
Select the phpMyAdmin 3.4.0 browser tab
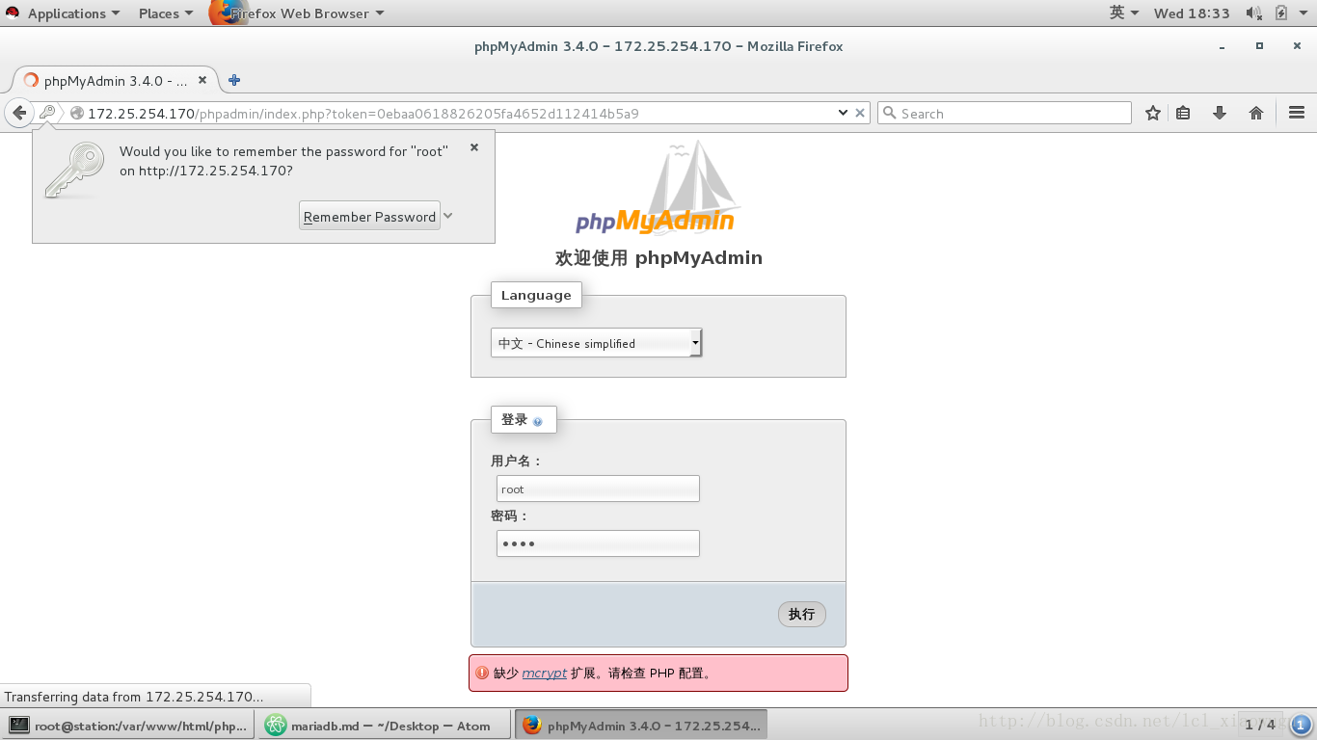tap(115, 81)
